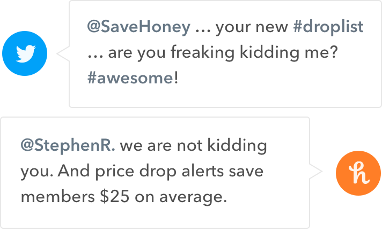The height and width of the screenshot is (232, 382).
Task: Click the phrase 'price drop alerts save'
Action: (x=179, y=172)
